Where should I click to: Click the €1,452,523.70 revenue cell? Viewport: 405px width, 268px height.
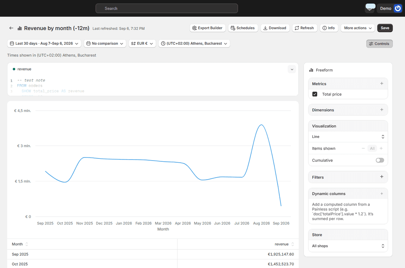238,264
